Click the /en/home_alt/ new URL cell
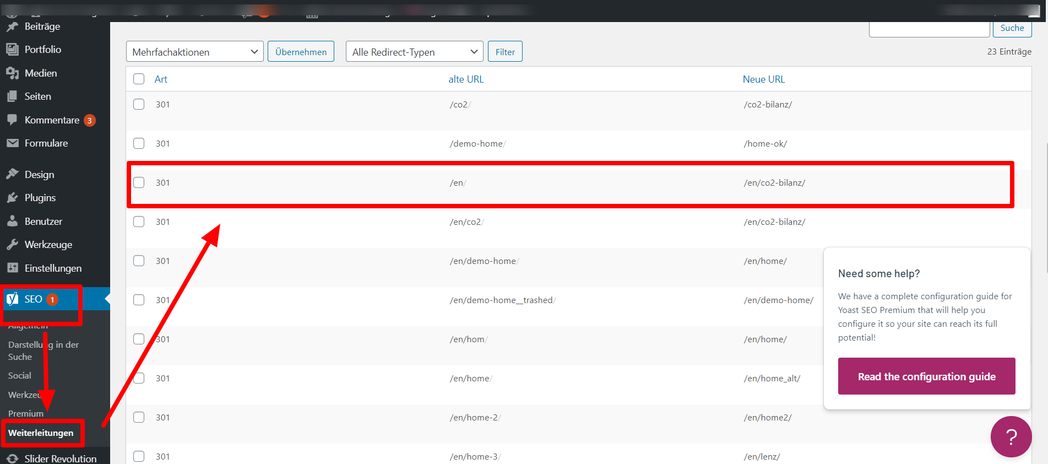 772,379
